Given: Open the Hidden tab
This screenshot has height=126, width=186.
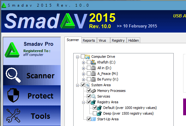Looking at the screenshot, I should click(x=134, y=40).
